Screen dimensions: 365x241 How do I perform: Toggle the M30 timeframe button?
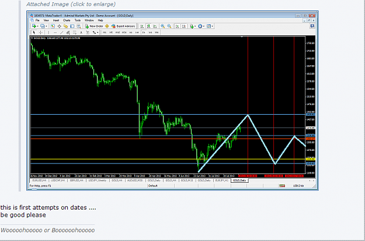[124, 33]
